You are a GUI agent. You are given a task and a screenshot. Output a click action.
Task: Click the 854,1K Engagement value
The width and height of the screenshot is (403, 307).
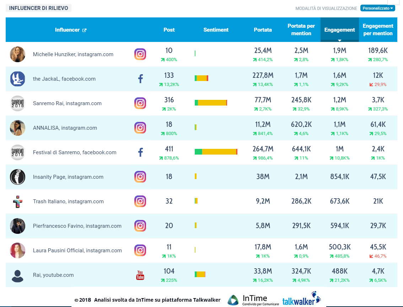(x=339, y=177)
